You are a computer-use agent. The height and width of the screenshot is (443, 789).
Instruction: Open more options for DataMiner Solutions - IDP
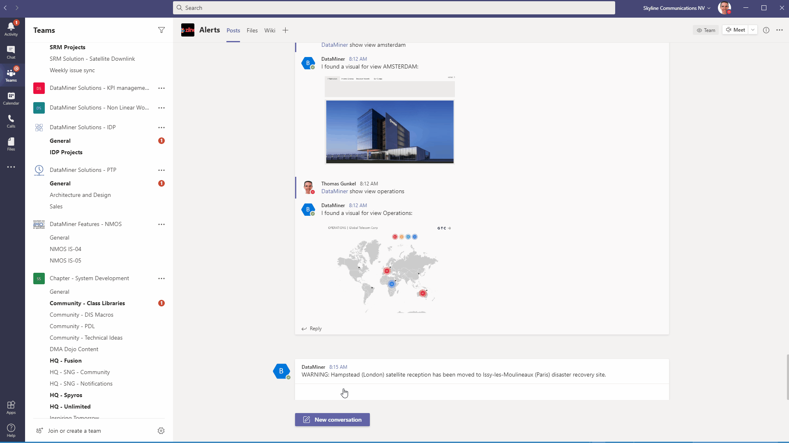[161, 128]
